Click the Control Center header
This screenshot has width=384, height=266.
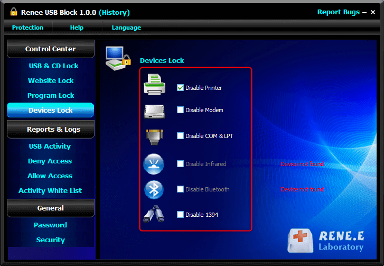(51, 49)
